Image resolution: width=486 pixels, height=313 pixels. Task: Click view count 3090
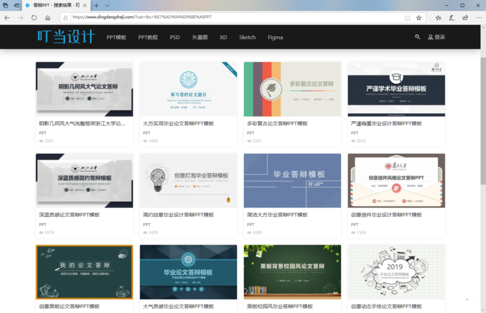pyautogui.click(x=254, y=232)
